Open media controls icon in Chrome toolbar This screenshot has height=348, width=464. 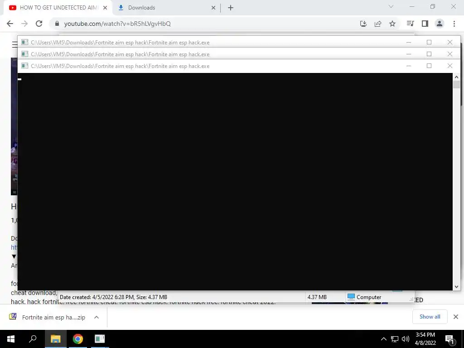click(x=410, y=24)
